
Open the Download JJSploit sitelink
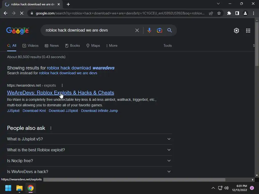click(x=63, y=111)
